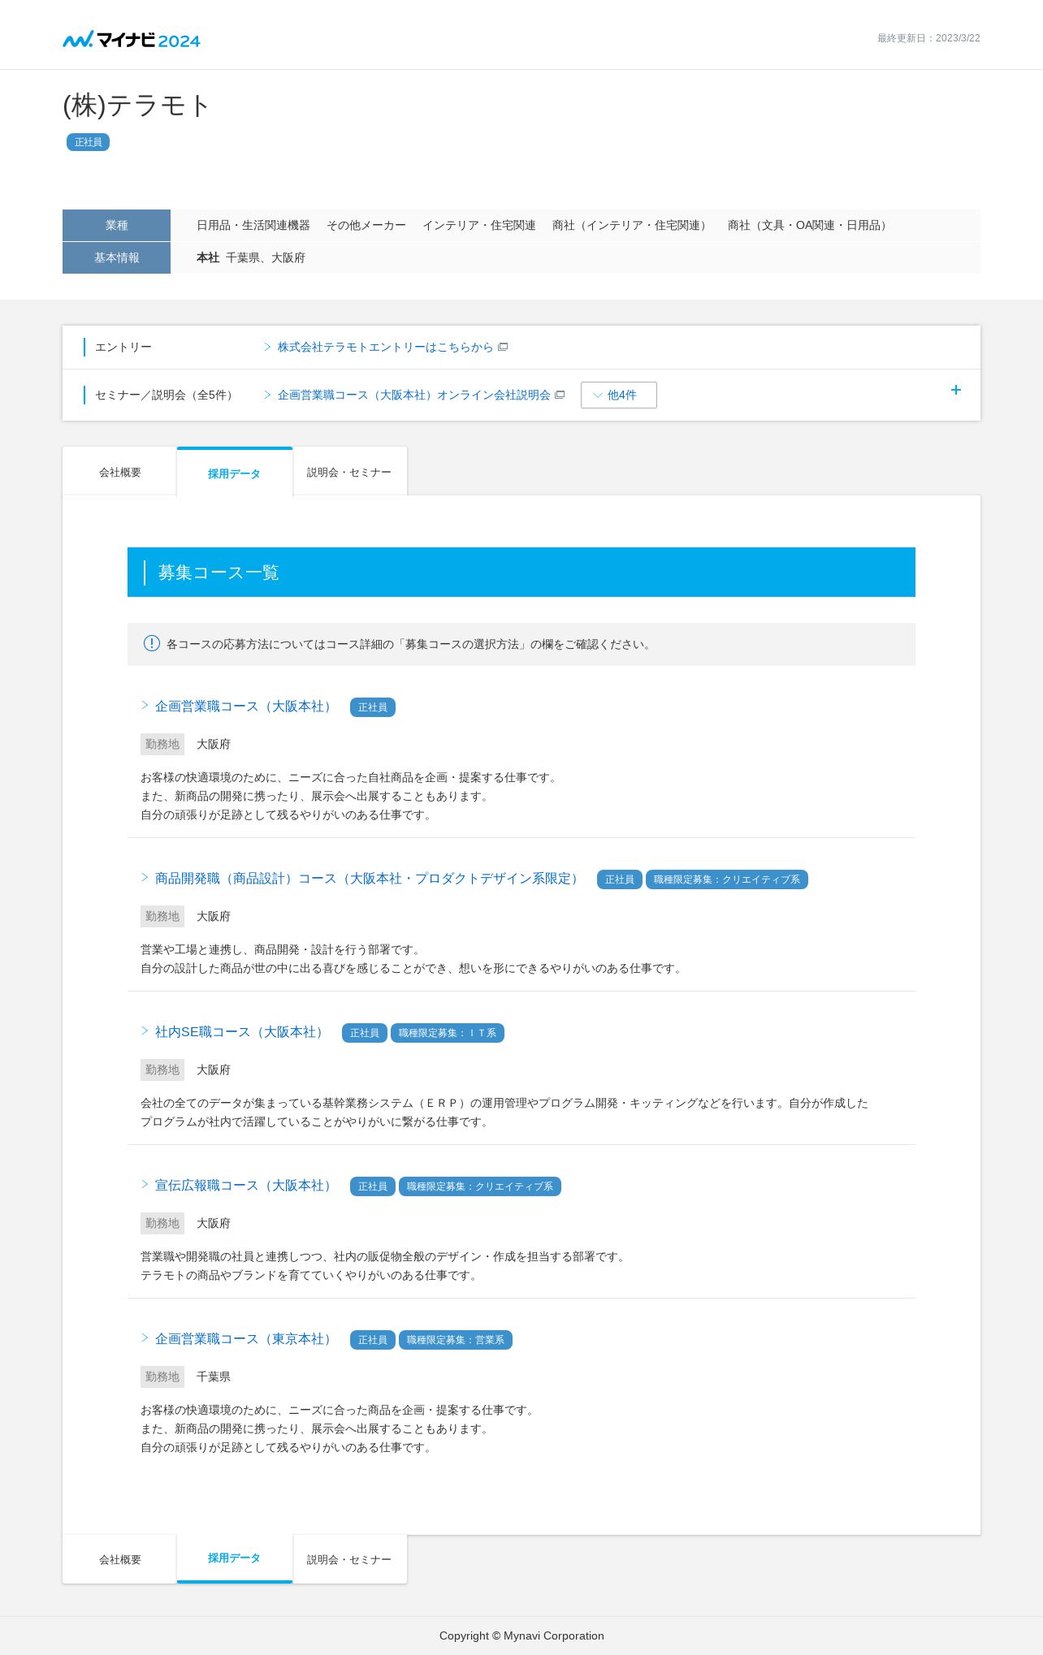Click the 基本情報 row header
Viewport: 1043px width, 1655px height.
(x=116, y=257)
